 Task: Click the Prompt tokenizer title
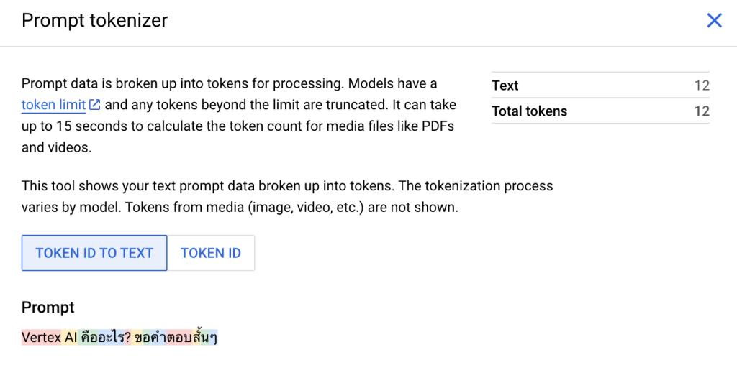(x=94, y=21)
